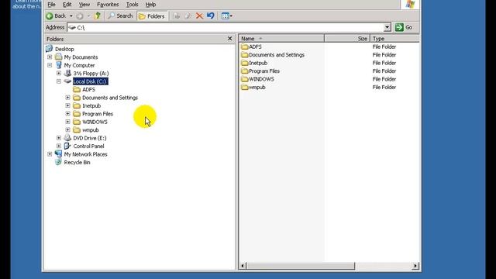
Task: Select My Computer icon in tree
Action: click(x=59, y=65)
